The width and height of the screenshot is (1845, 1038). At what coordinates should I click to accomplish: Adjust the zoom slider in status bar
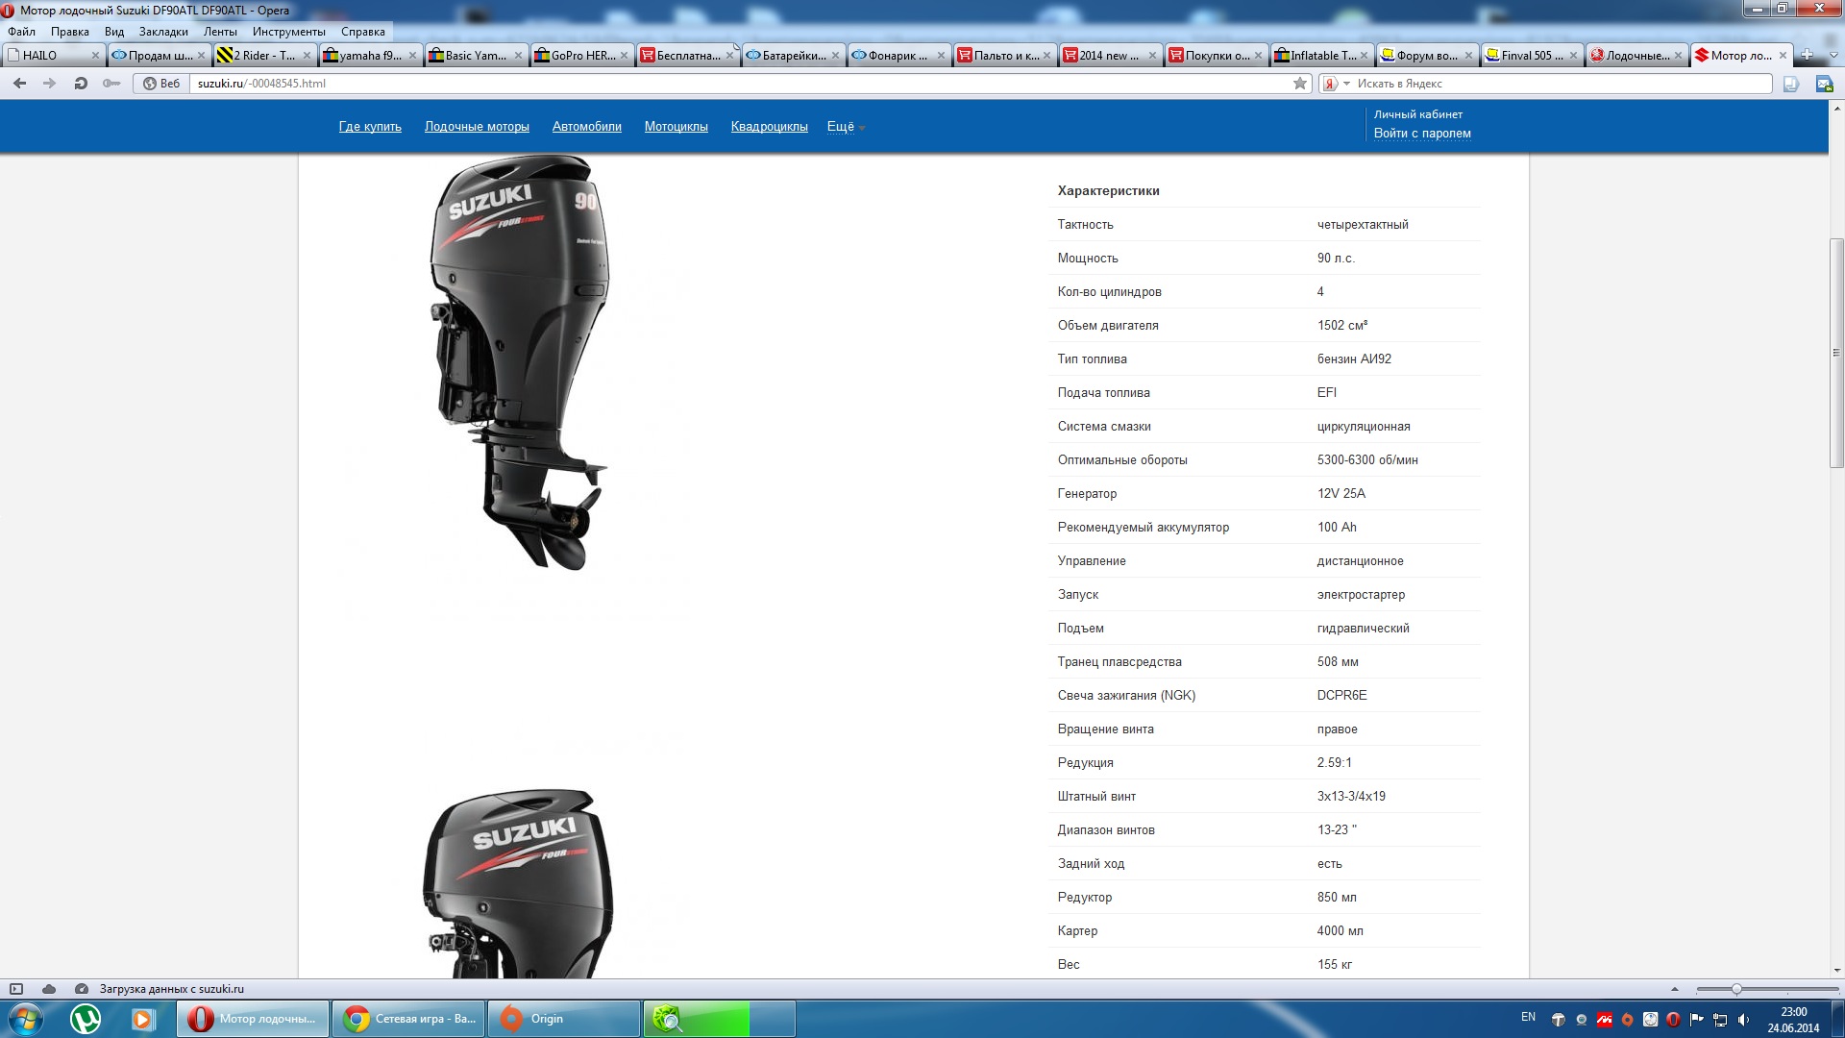1736,989
